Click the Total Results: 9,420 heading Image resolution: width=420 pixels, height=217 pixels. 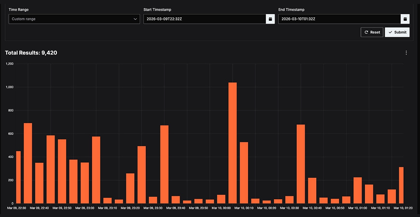pyautogui.click(x=31, y=53)
